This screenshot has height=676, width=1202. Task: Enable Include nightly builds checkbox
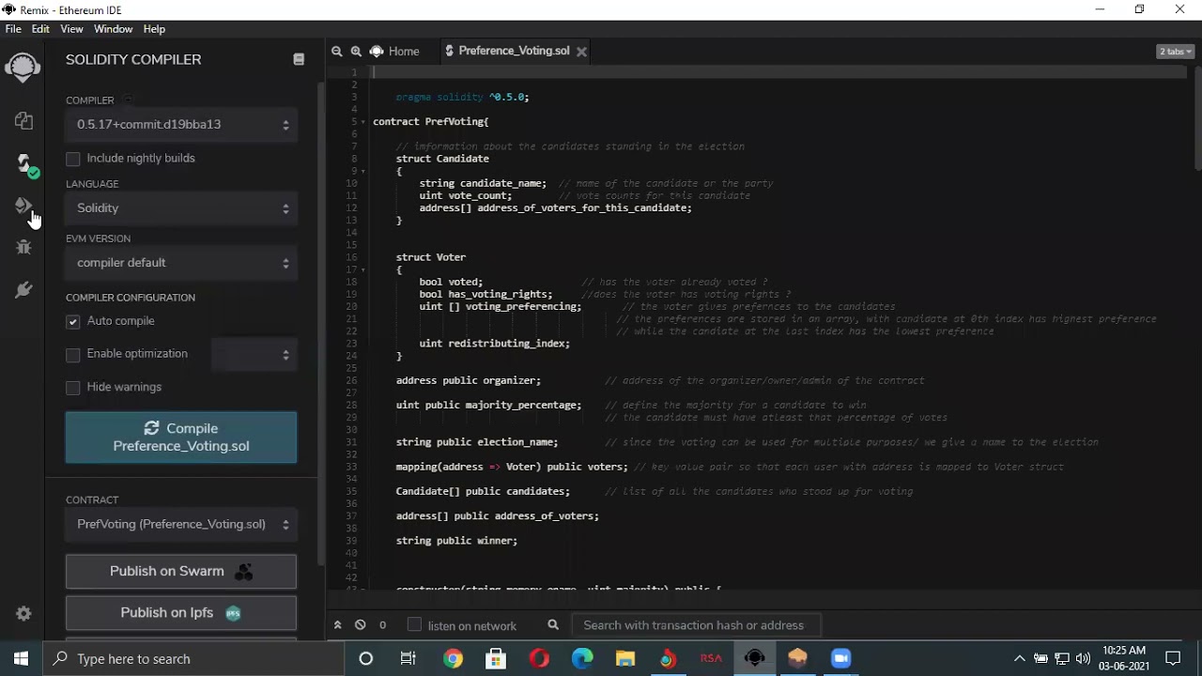tap(73, 159)
